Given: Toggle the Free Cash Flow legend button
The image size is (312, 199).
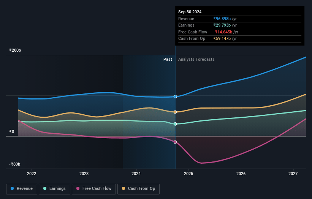Looking at the screenshot, I should (94, 189).
